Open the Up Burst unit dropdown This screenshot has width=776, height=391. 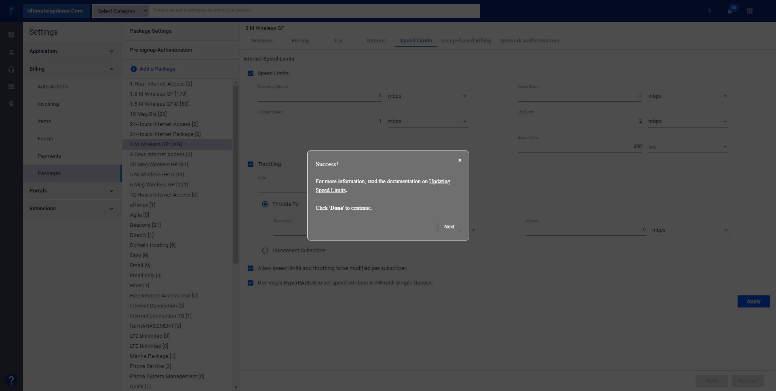tap(688, 121)
